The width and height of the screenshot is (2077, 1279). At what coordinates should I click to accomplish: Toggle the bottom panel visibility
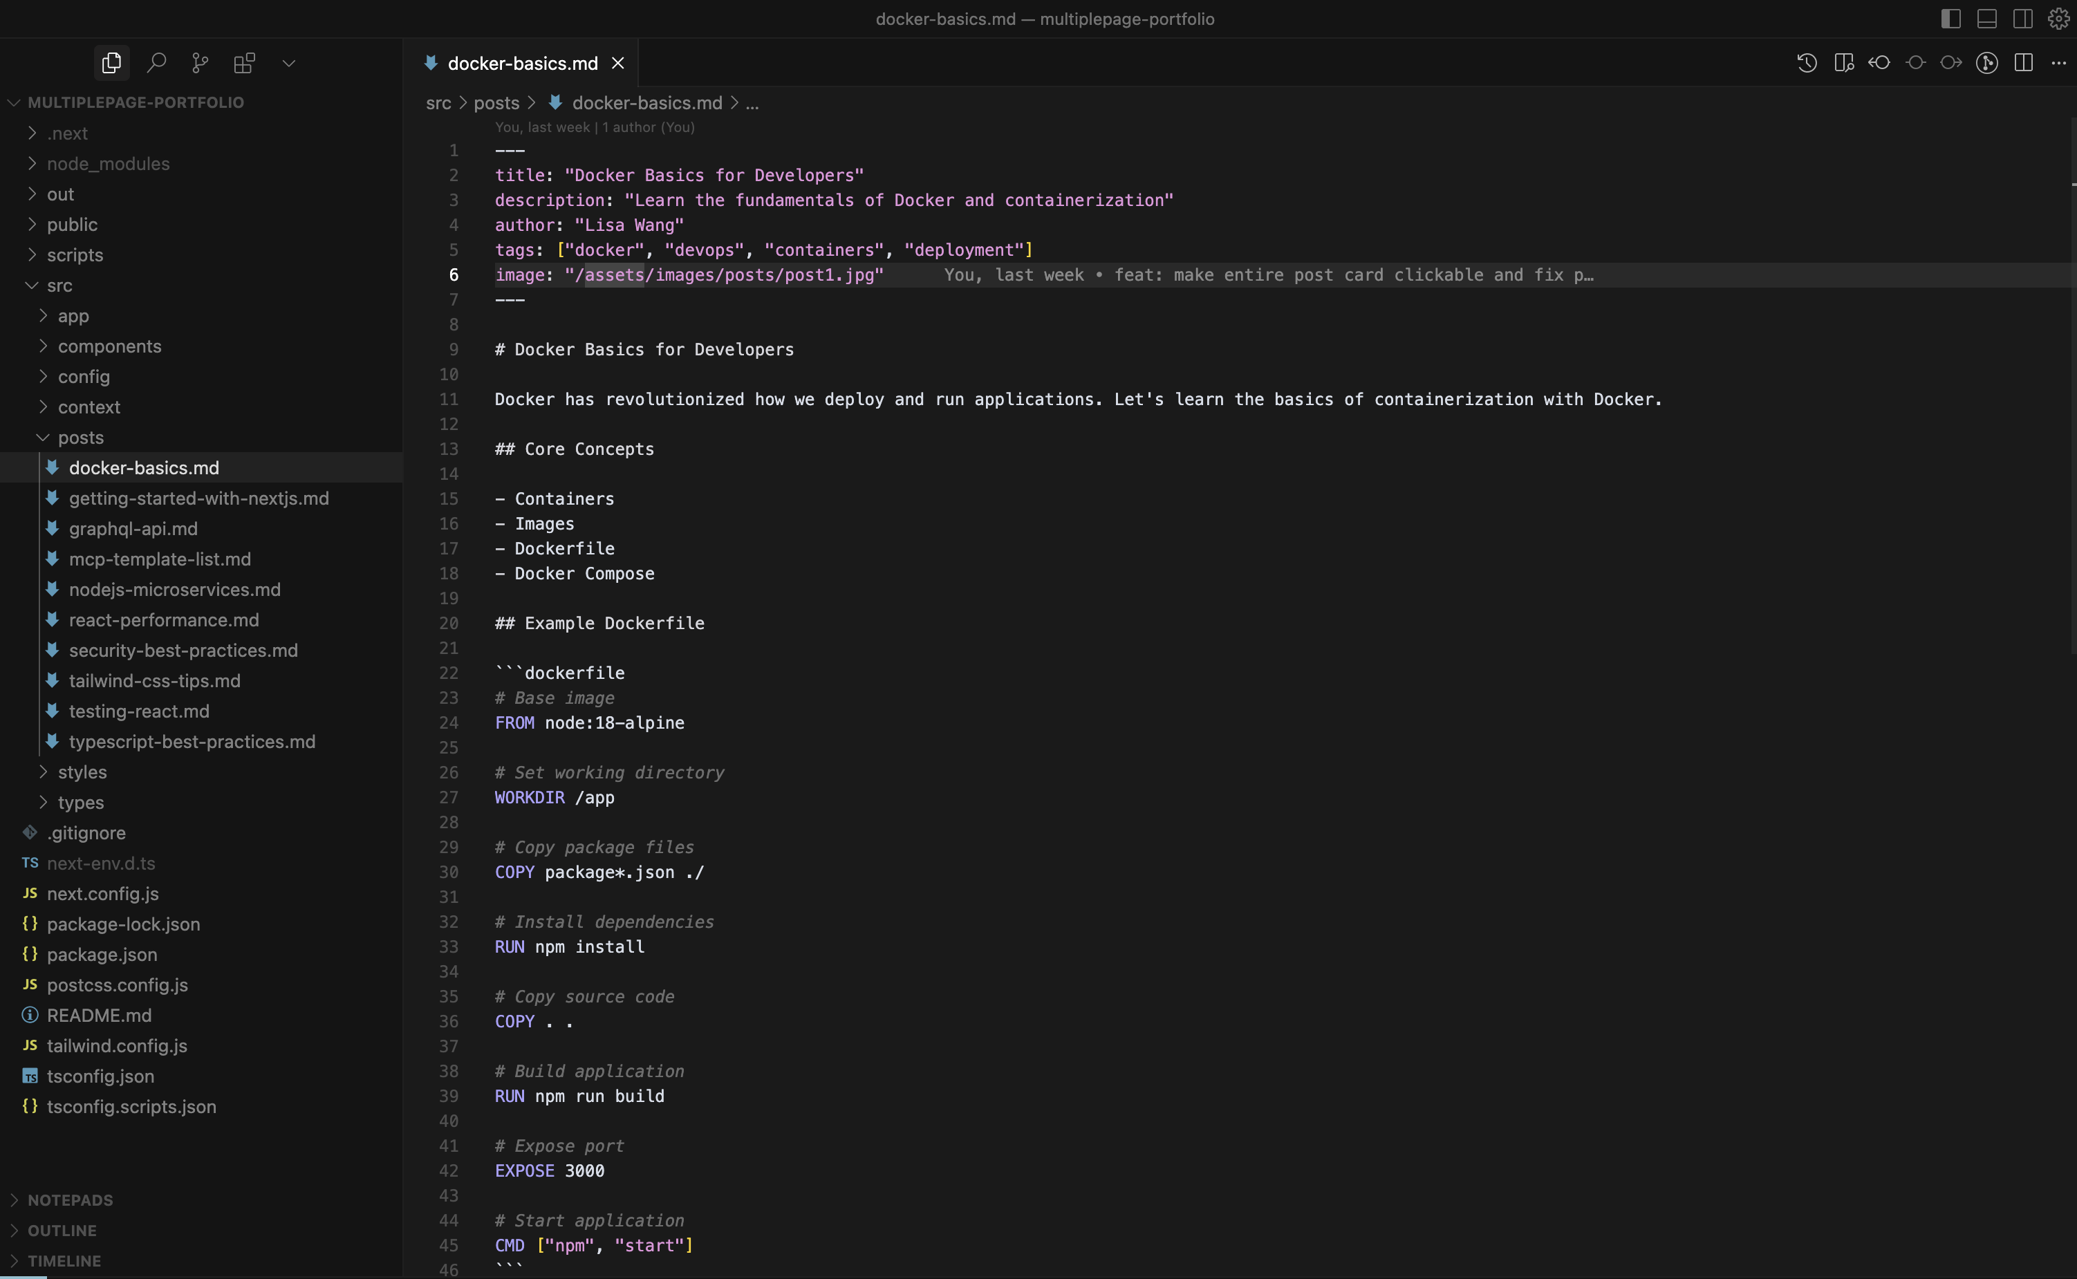point(1987,19)
